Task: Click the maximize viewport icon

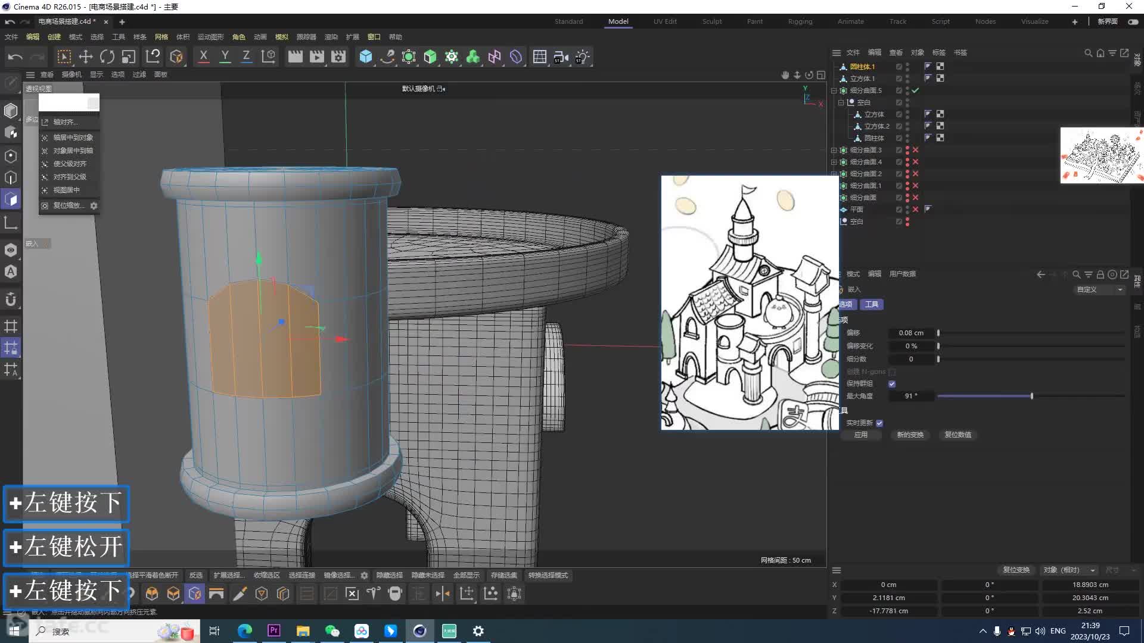Action: (x=821, y=75)
